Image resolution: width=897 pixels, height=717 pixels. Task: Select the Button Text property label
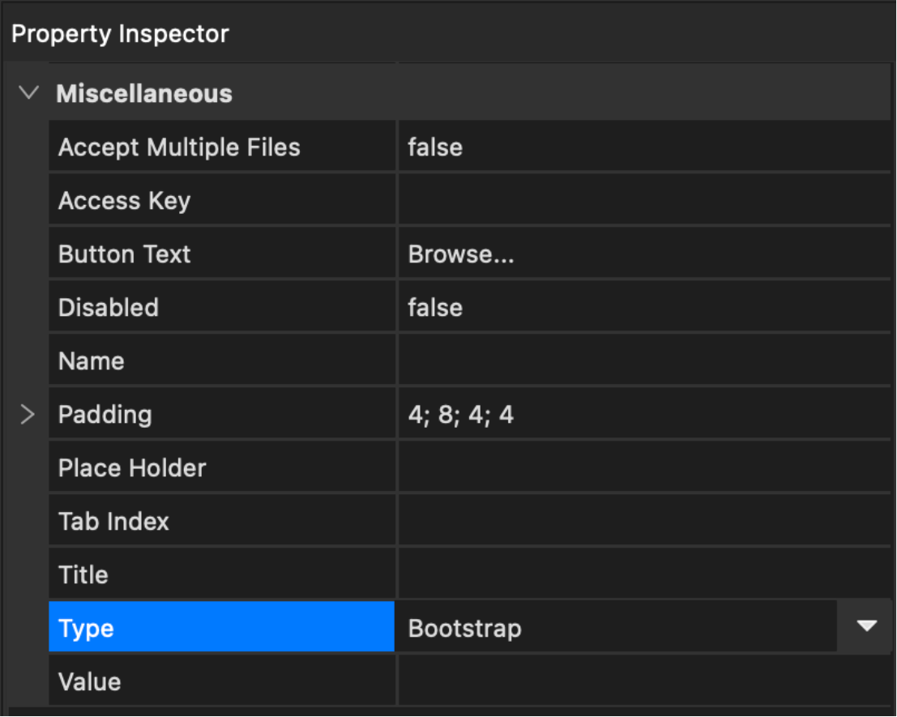pos(125,254)
